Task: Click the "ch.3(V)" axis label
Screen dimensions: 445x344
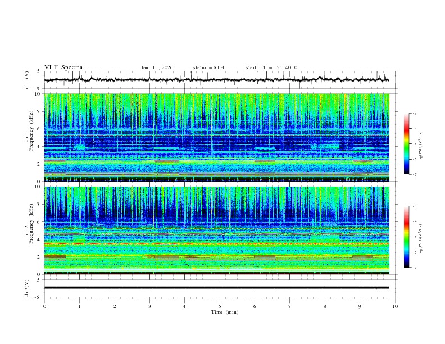Action: [27, 288]
